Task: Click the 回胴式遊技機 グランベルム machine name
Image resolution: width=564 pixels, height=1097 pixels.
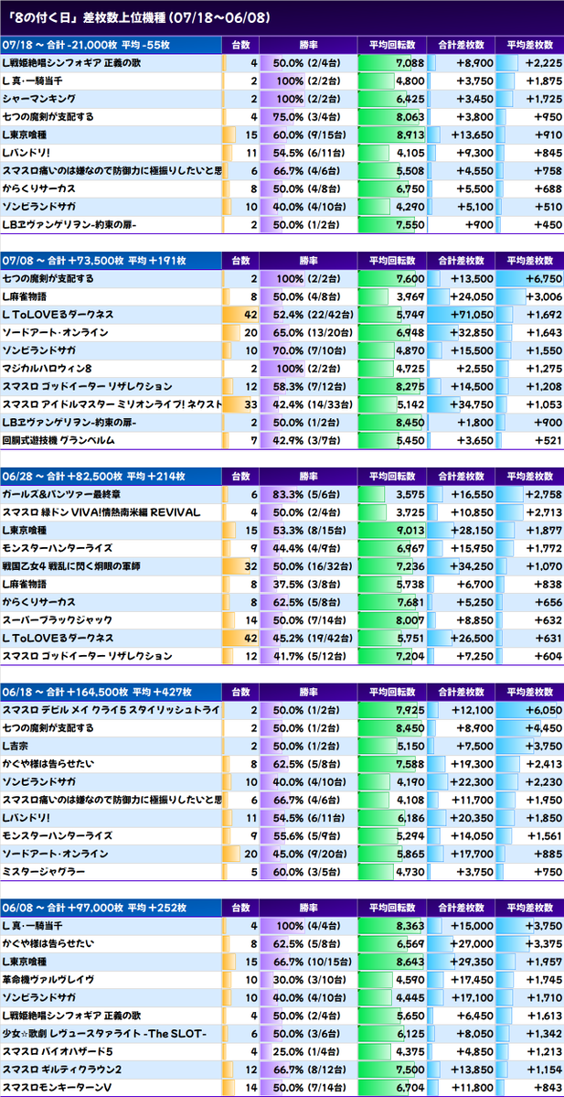Action: (x=59, y=441)
